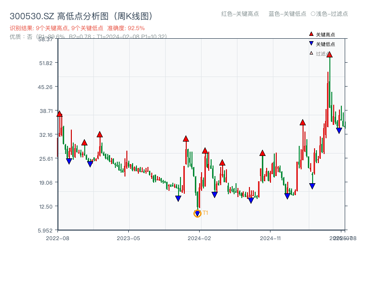Click the 32.16 y-axis label
The height and width of the screenshot is (287, 383).
click(x=46, y=135)
